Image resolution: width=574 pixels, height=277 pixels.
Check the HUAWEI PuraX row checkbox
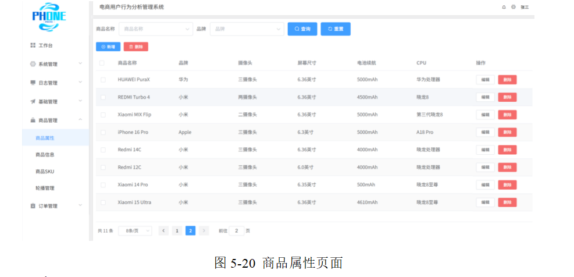104,80
